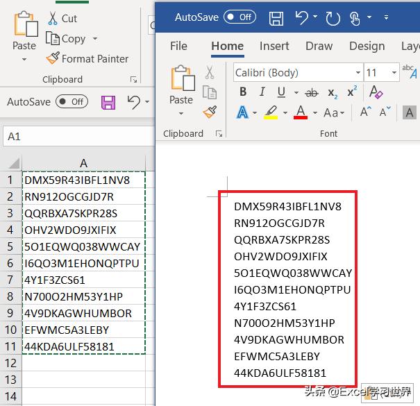Click Redo in Word title bar

pyautogui.click(x=333, y=19)
